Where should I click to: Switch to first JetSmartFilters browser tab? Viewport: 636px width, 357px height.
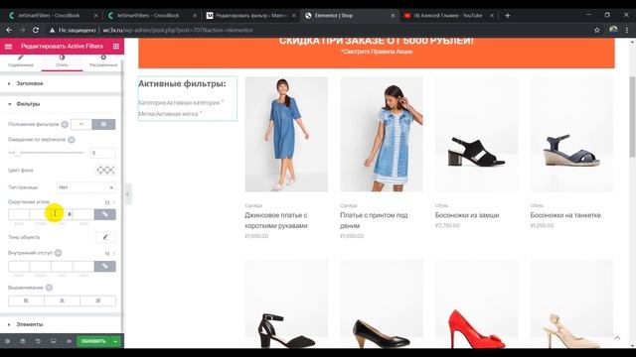coord(52,16)
